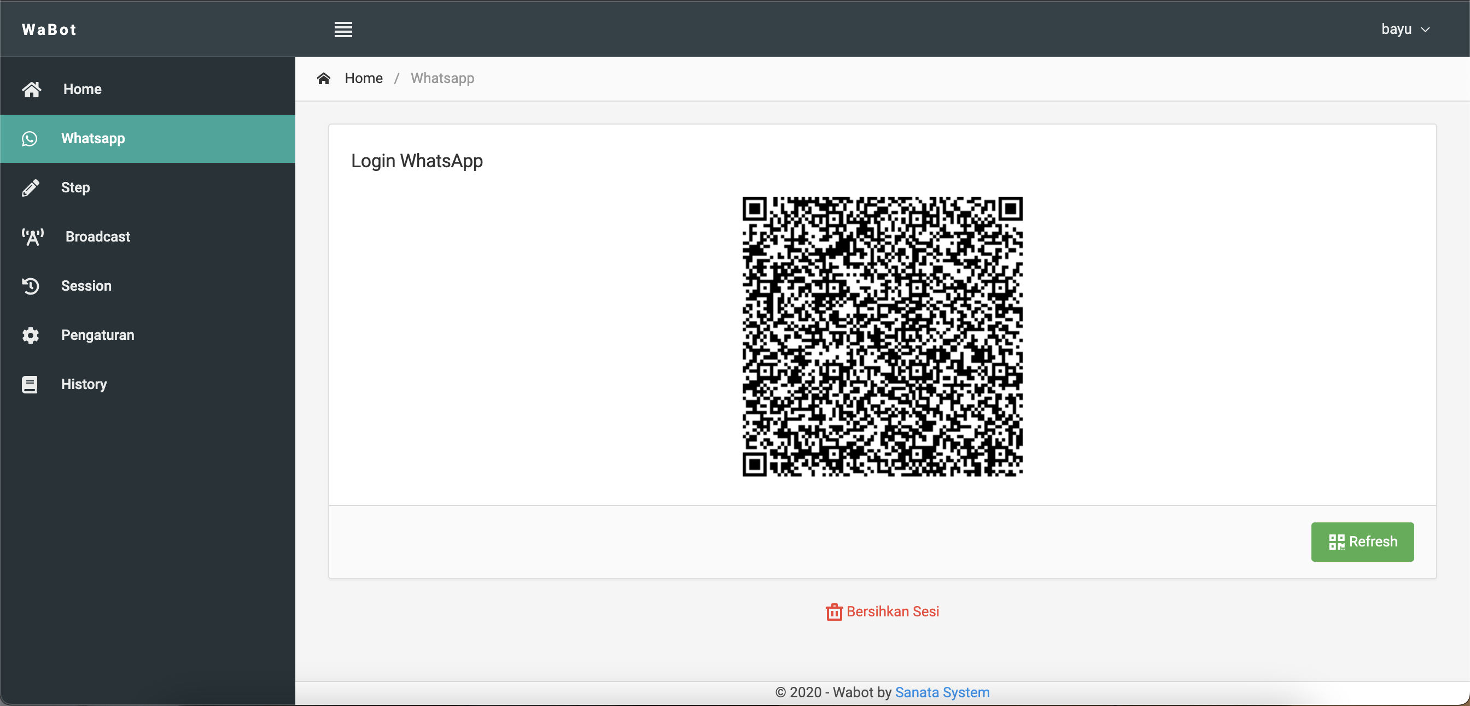Expand the chevron next to bayu
Screen dimensions: 1470x706
(1426, 30)
